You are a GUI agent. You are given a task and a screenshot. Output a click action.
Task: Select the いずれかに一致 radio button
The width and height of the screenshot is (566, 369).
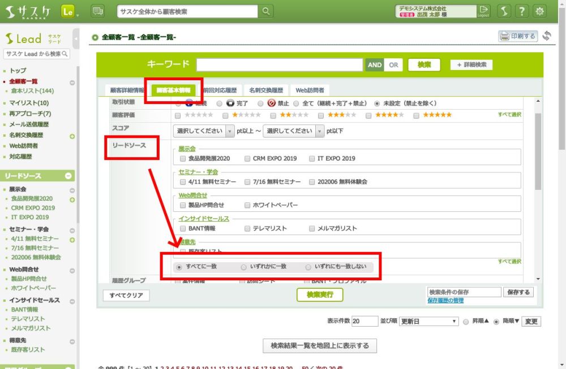[243, 267]
